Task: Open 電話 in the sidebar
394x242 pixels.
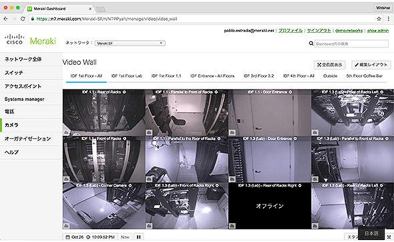Action: coord(31,112)
